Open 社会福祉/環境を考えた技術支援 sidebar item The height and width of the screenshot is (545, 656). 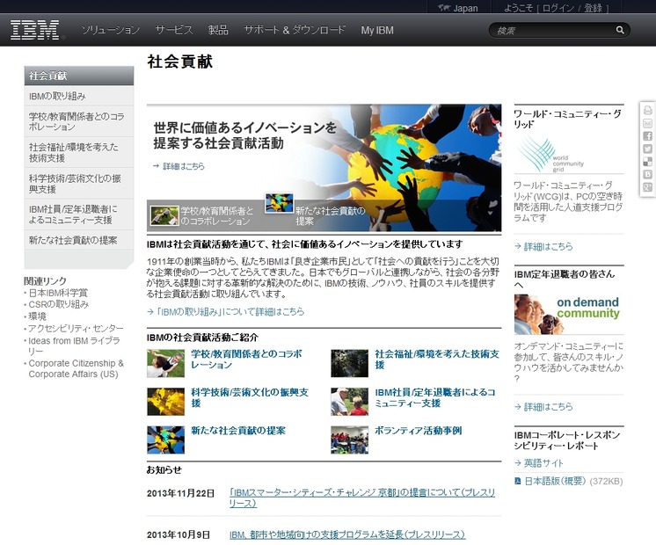click(x=79, y=153)
